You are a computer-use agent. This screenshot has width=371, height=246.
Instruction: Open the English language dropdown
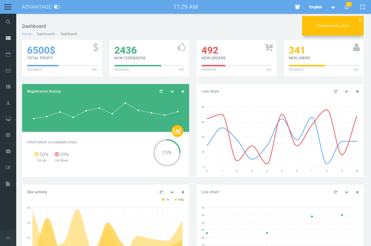pos(321,7)
